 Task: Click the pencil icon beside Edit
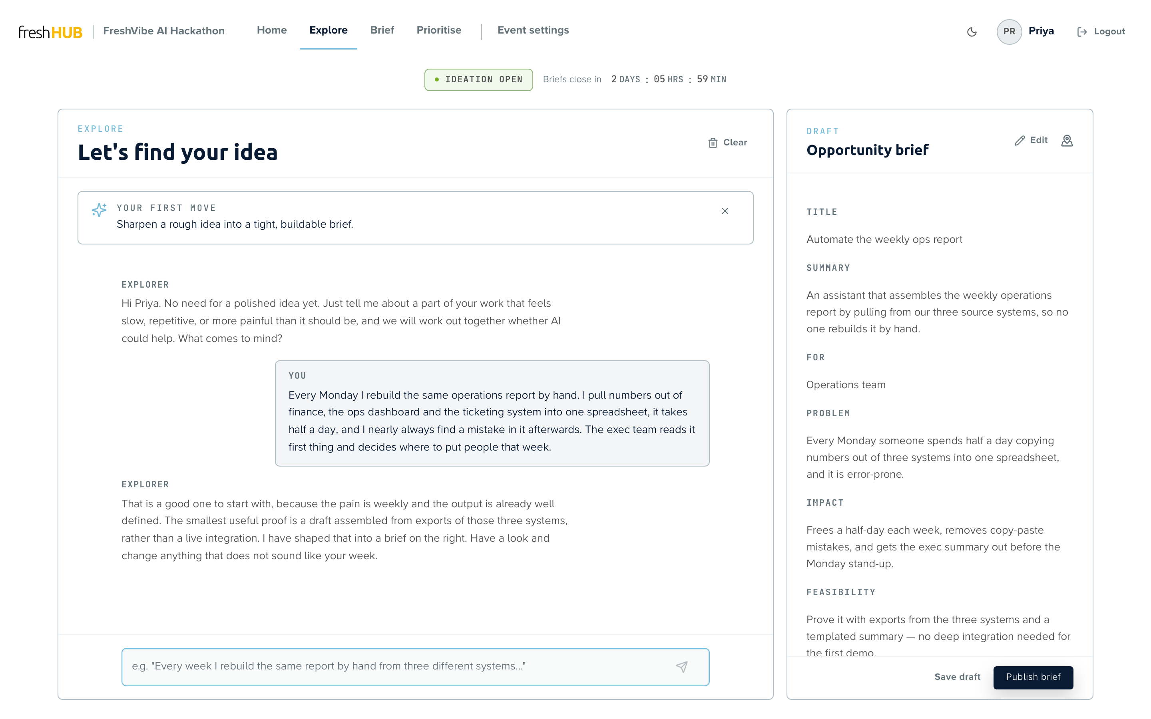(1019, 140)
